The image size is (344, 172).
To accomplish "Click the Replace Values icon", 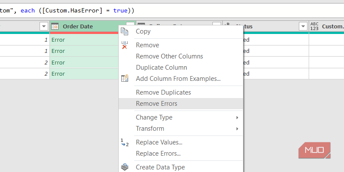I will [125, 142].
